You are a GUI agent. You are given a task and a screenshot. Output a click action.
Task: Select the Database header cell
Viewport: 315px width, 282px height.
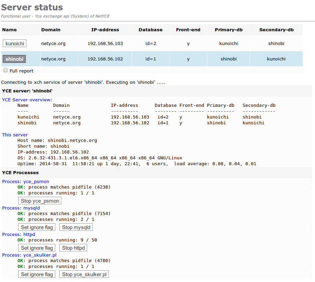point(150,30)
